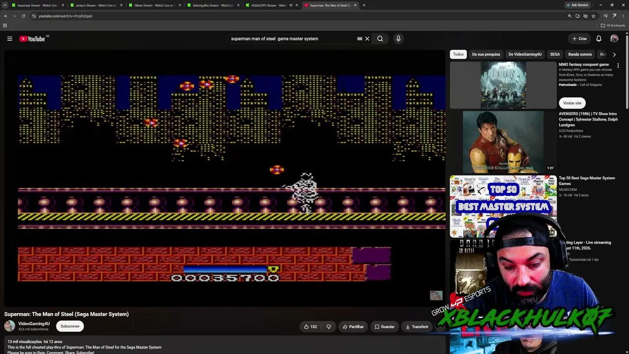Screen dimensions: 629x354
Task: Show more filter chips with the right arrow
Action: 614,55
